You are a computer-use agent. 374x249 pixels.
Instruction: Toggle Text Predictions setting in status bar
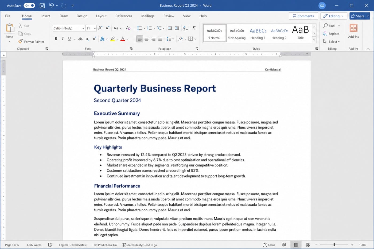click(x=104, y=245)
